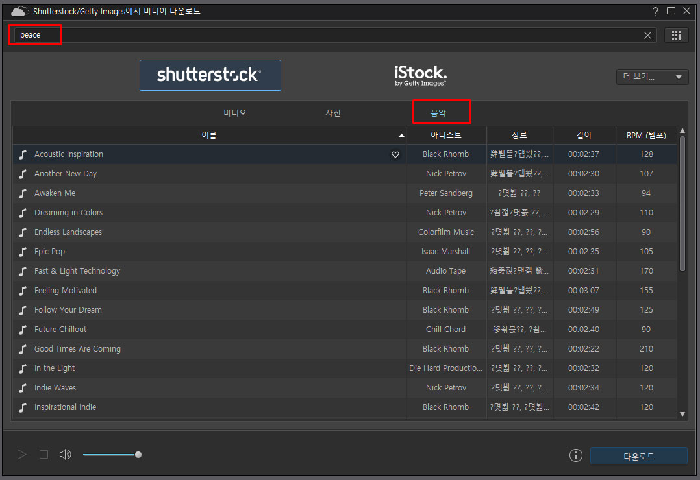Open the 더 보기 dropdown
The image size is (700, 480).
[652, 77]
